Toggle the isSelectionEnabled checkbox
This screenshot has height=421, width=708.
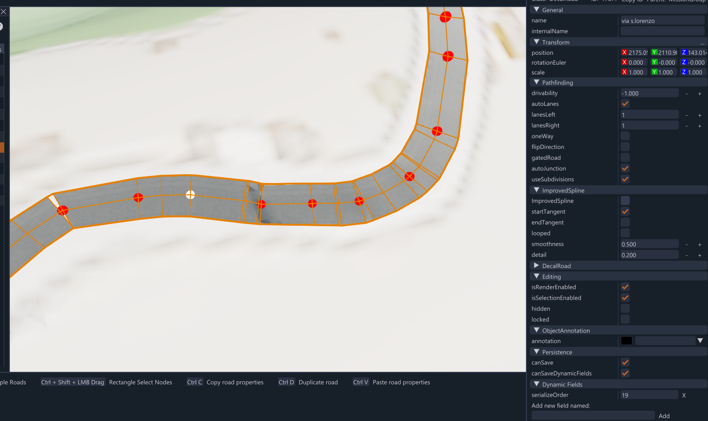pos(625,298)
